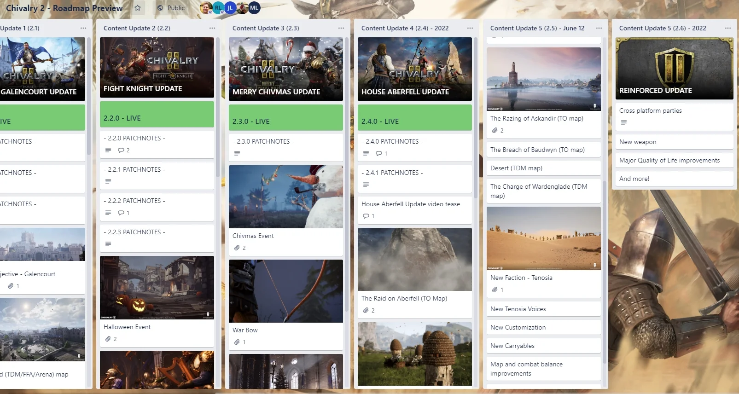Open list menu for Content Update 4 (2.4)
This screenshot has width=739, height=394.
(x=470, y=28)
